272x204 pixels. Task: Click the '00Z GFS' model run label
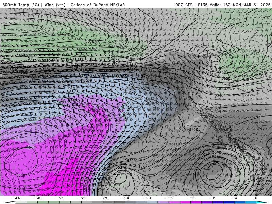[x=184, y=5]
